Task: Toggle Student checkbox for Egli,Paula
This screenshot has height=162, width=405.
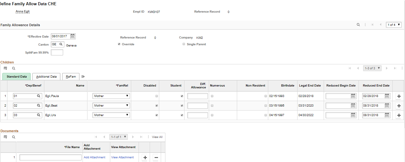Action: tap(182, 96)
